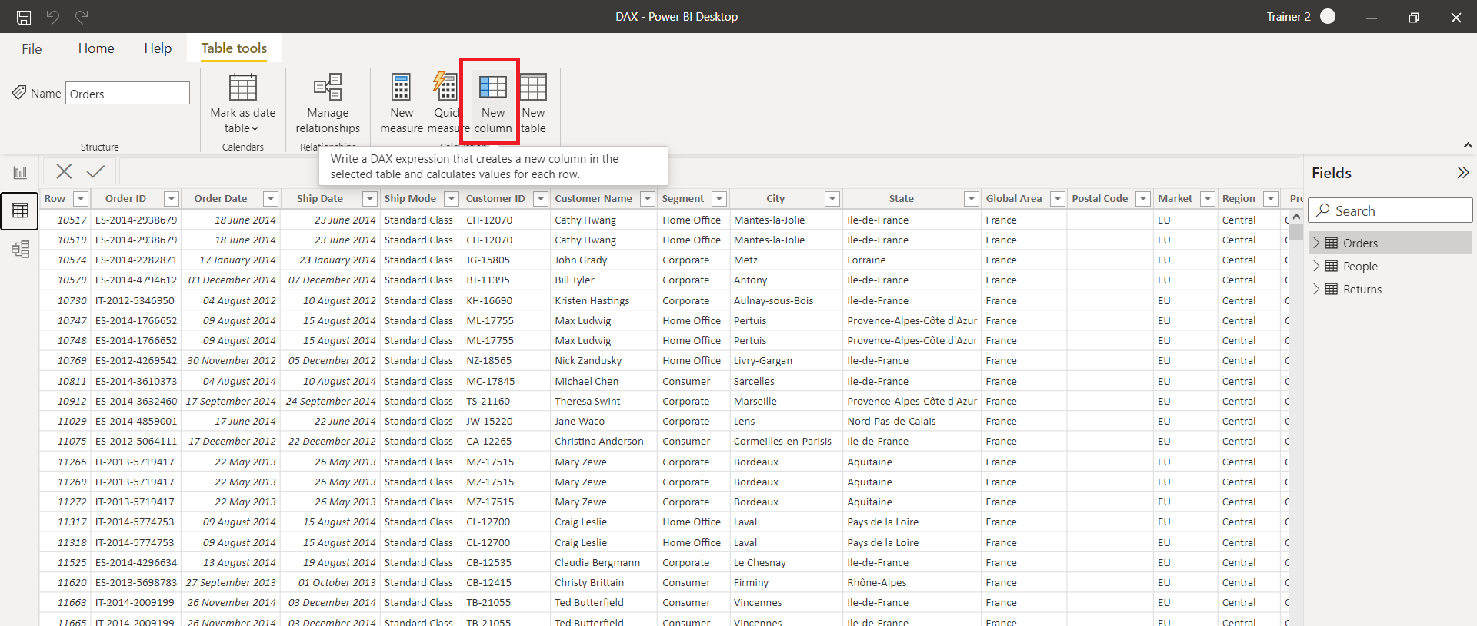Commit the formula with the checkmark
Image resolution: width=1477 pixels, height=626 pixels.
tap(95, 171)
